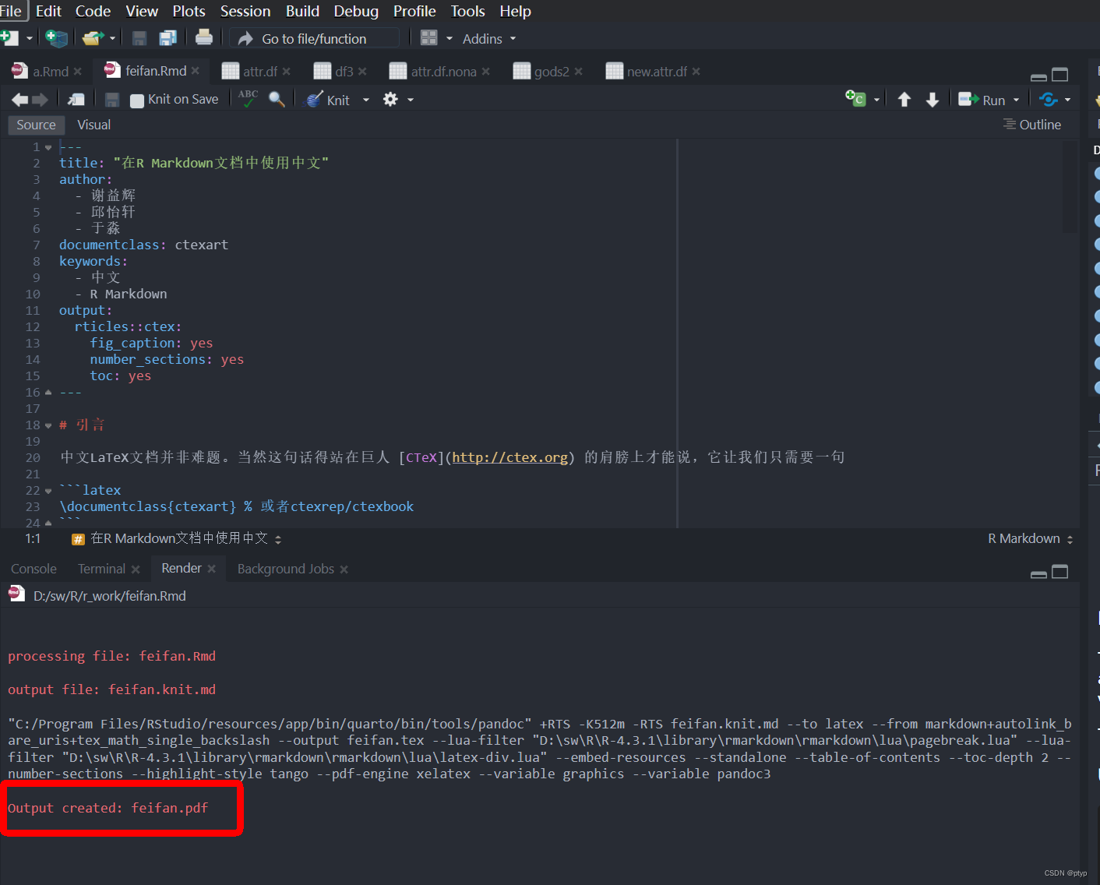Click the workspace panes grid icon
Image resolution: width=1100 pixels, height=885 pixels.
(428, 38)
